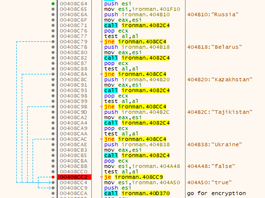Click breakpoint bullet next to 00408CC4

(x=53, y=182)
